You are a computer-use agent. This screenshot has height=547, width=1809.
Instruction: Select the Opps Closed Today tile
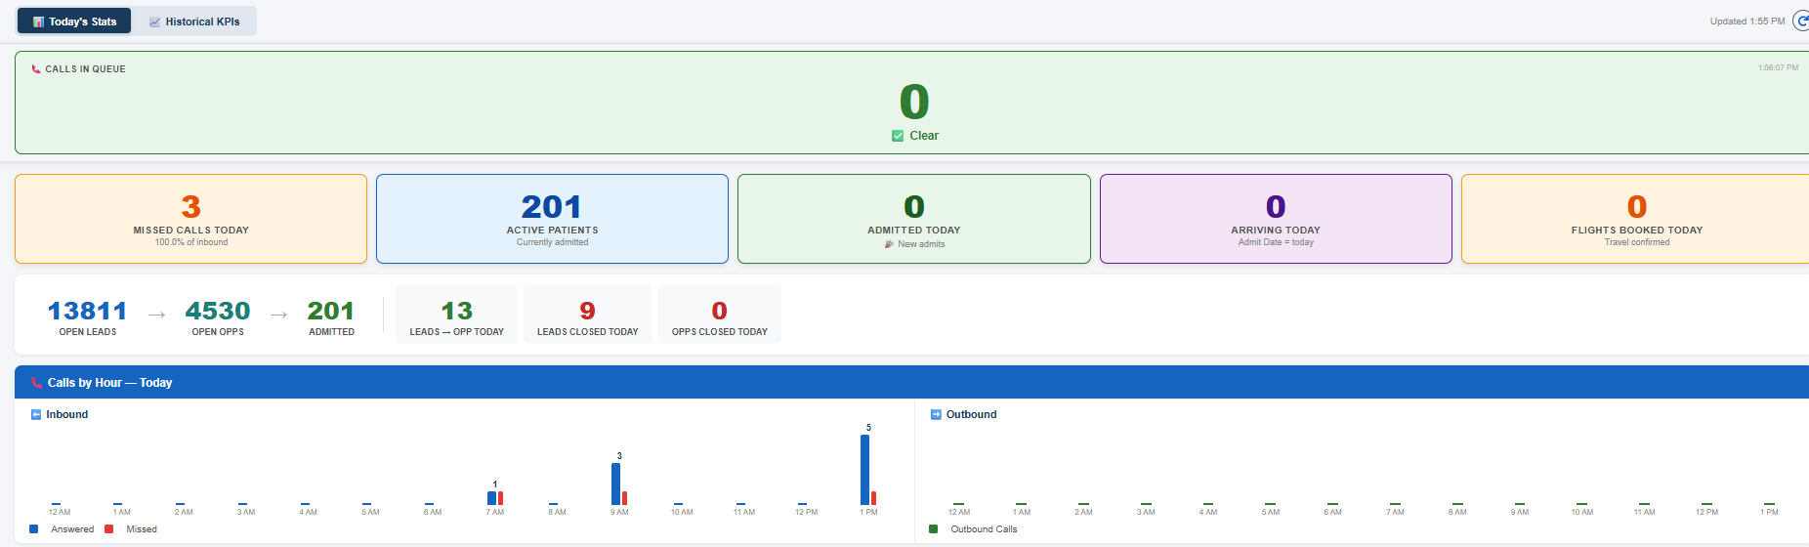(720, 315)
